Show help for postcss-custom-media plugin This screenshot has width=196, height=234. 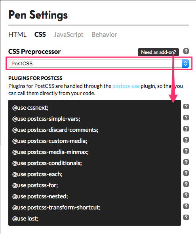tap(186, 140)
